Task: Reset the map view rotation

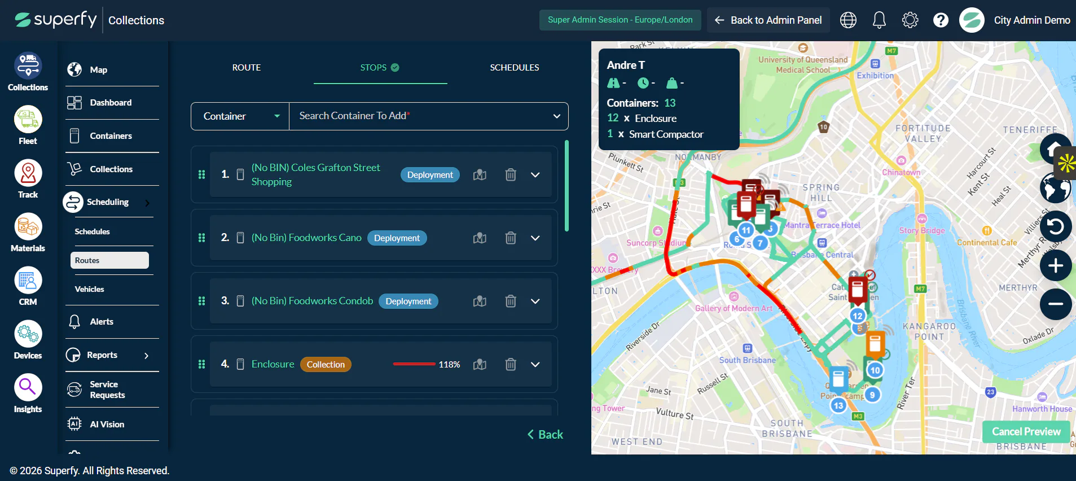Action: (x=1056, y=227)
